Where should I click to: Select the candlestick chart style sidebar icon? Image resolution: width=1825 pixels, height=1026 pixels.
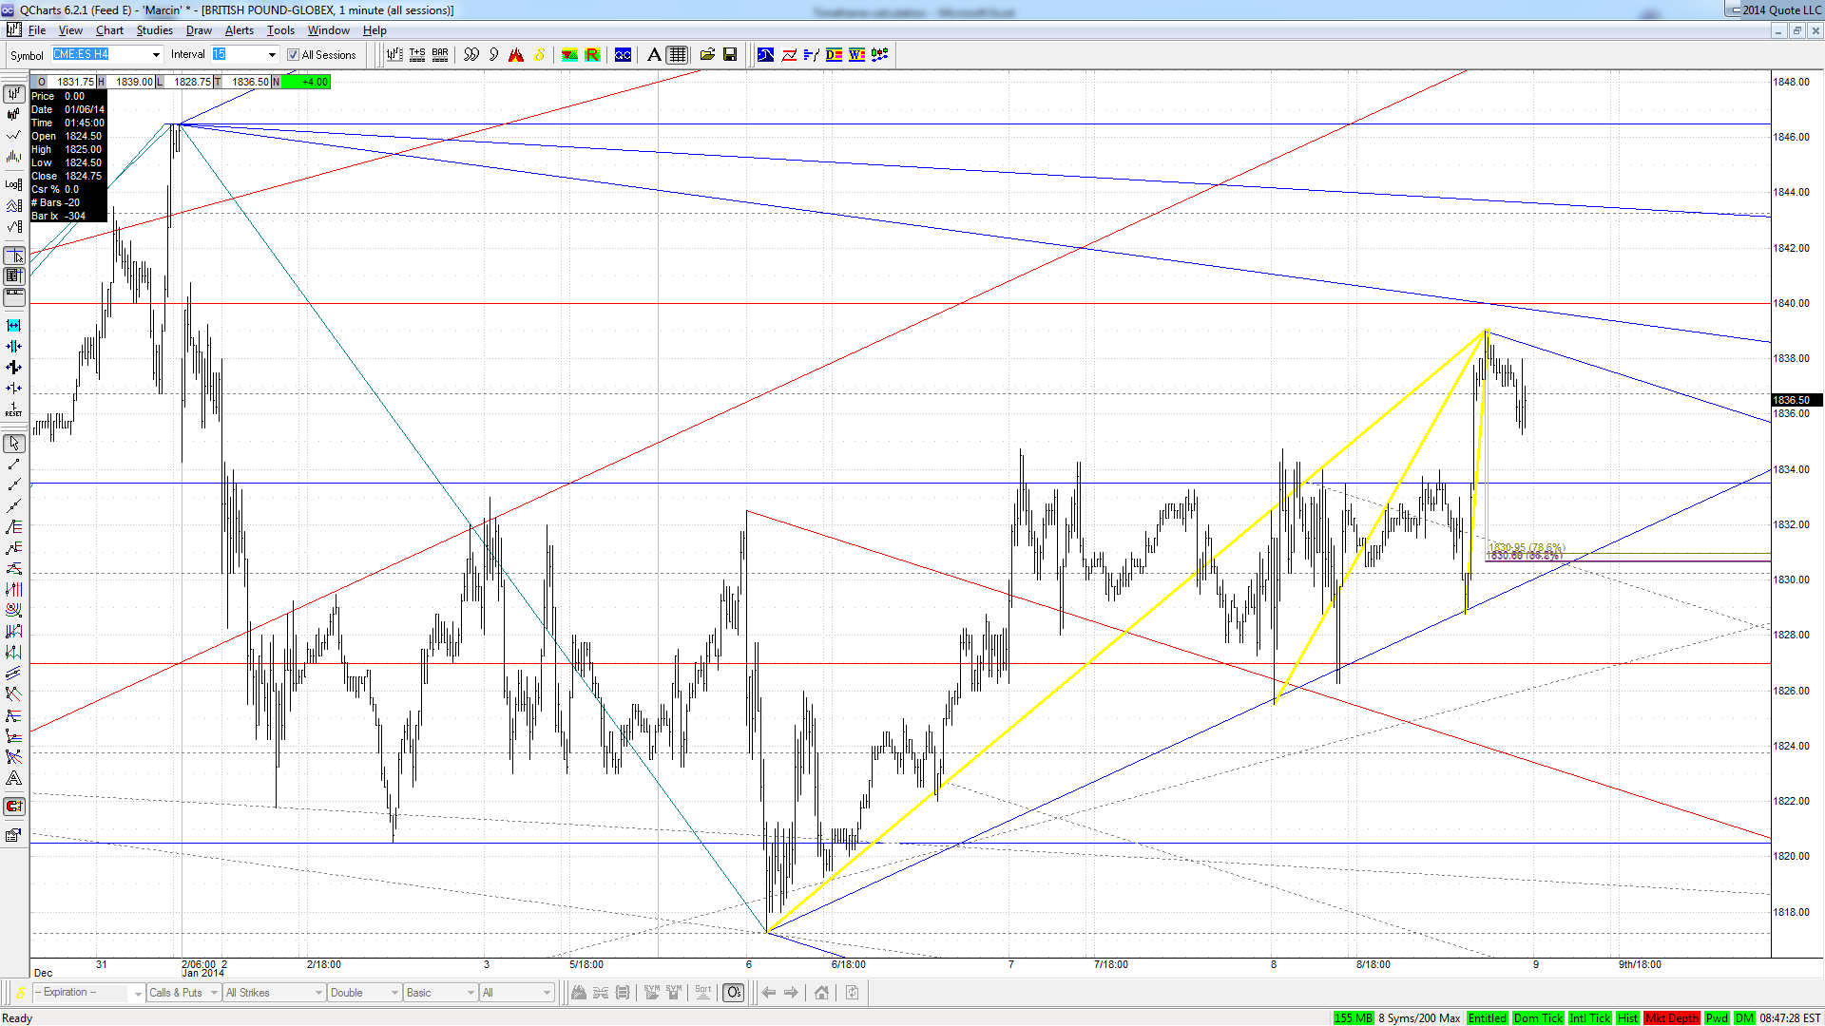pyautogui.click(x=13, y=115)
